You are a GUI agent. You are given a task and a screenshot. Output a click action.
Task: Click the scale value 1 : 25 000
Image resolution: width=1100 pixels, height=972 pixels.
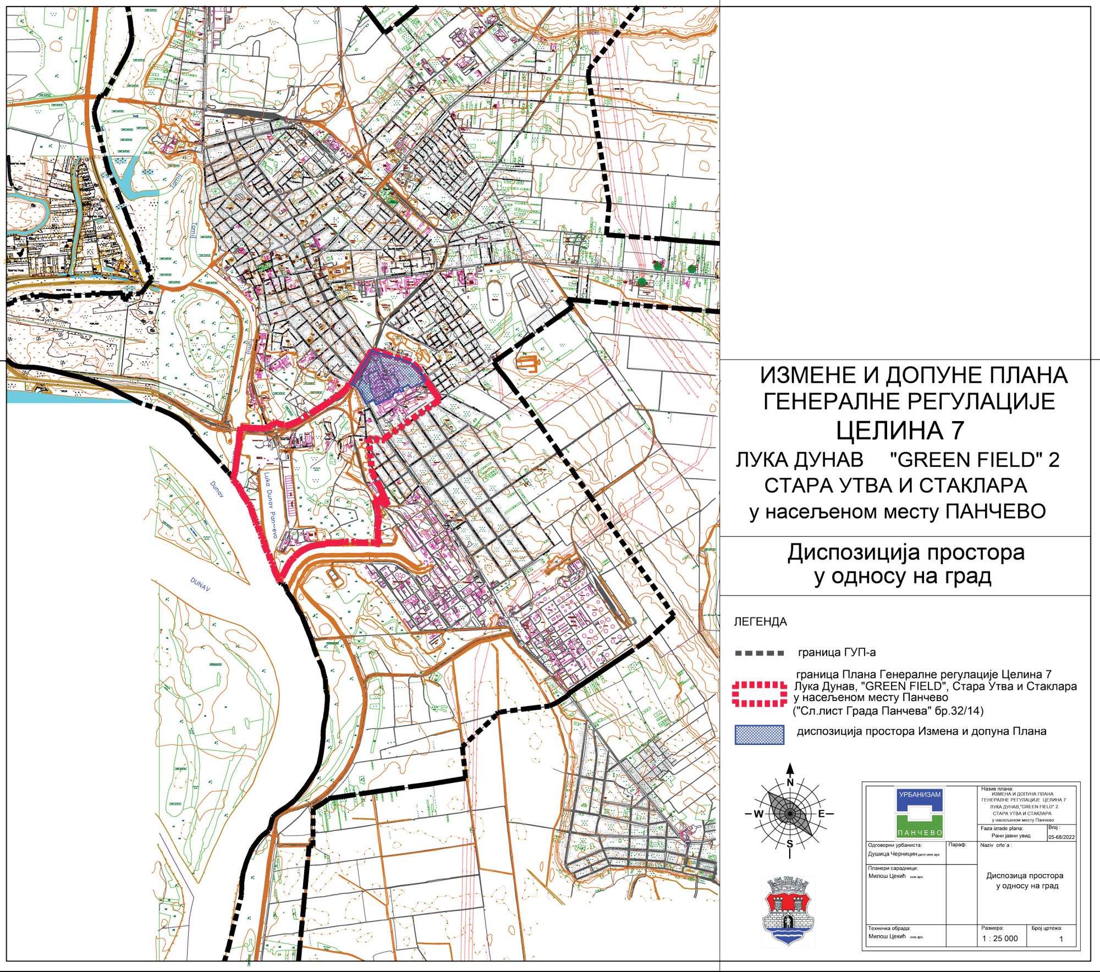point(1000,938)
